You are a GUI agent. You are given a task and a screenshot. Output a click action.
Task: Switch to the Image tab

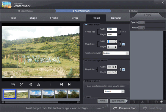[33, 18]
